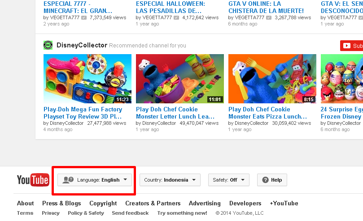
Task: Click the Send feedback link
Action: tap(130, 213)
